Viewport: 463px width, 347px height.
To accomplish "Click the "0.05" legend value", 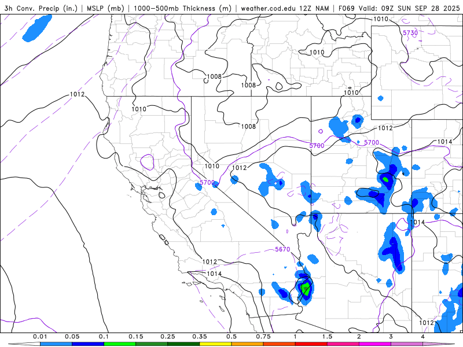I will 72,337.
